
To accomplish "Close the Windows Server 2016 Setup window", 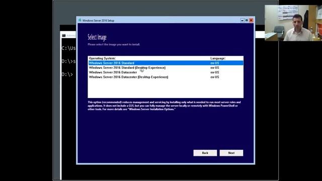I will tap(251, 20).
